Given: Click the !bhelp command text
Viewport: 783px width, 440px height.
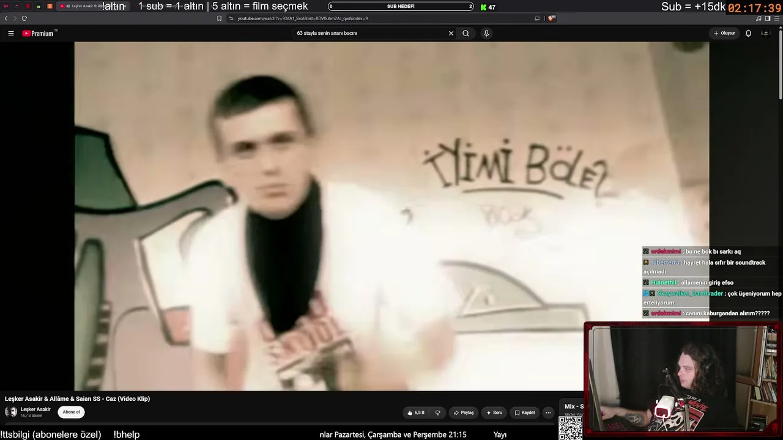Looking at the screenshot, I should tap(127, 435).
